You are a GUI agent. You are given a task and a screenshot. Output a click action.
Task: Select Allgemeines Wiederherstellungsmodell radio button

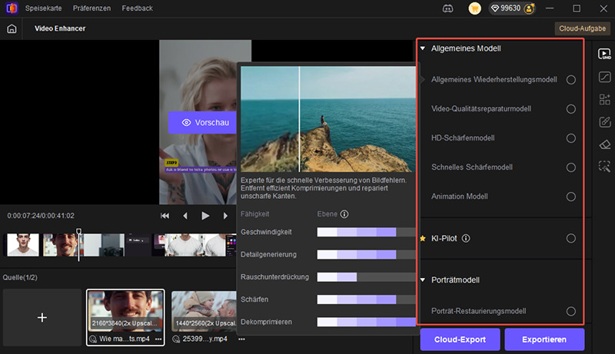(571, 80)
